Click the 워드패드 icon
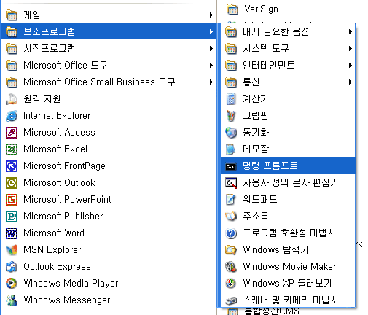 (231, 200)
